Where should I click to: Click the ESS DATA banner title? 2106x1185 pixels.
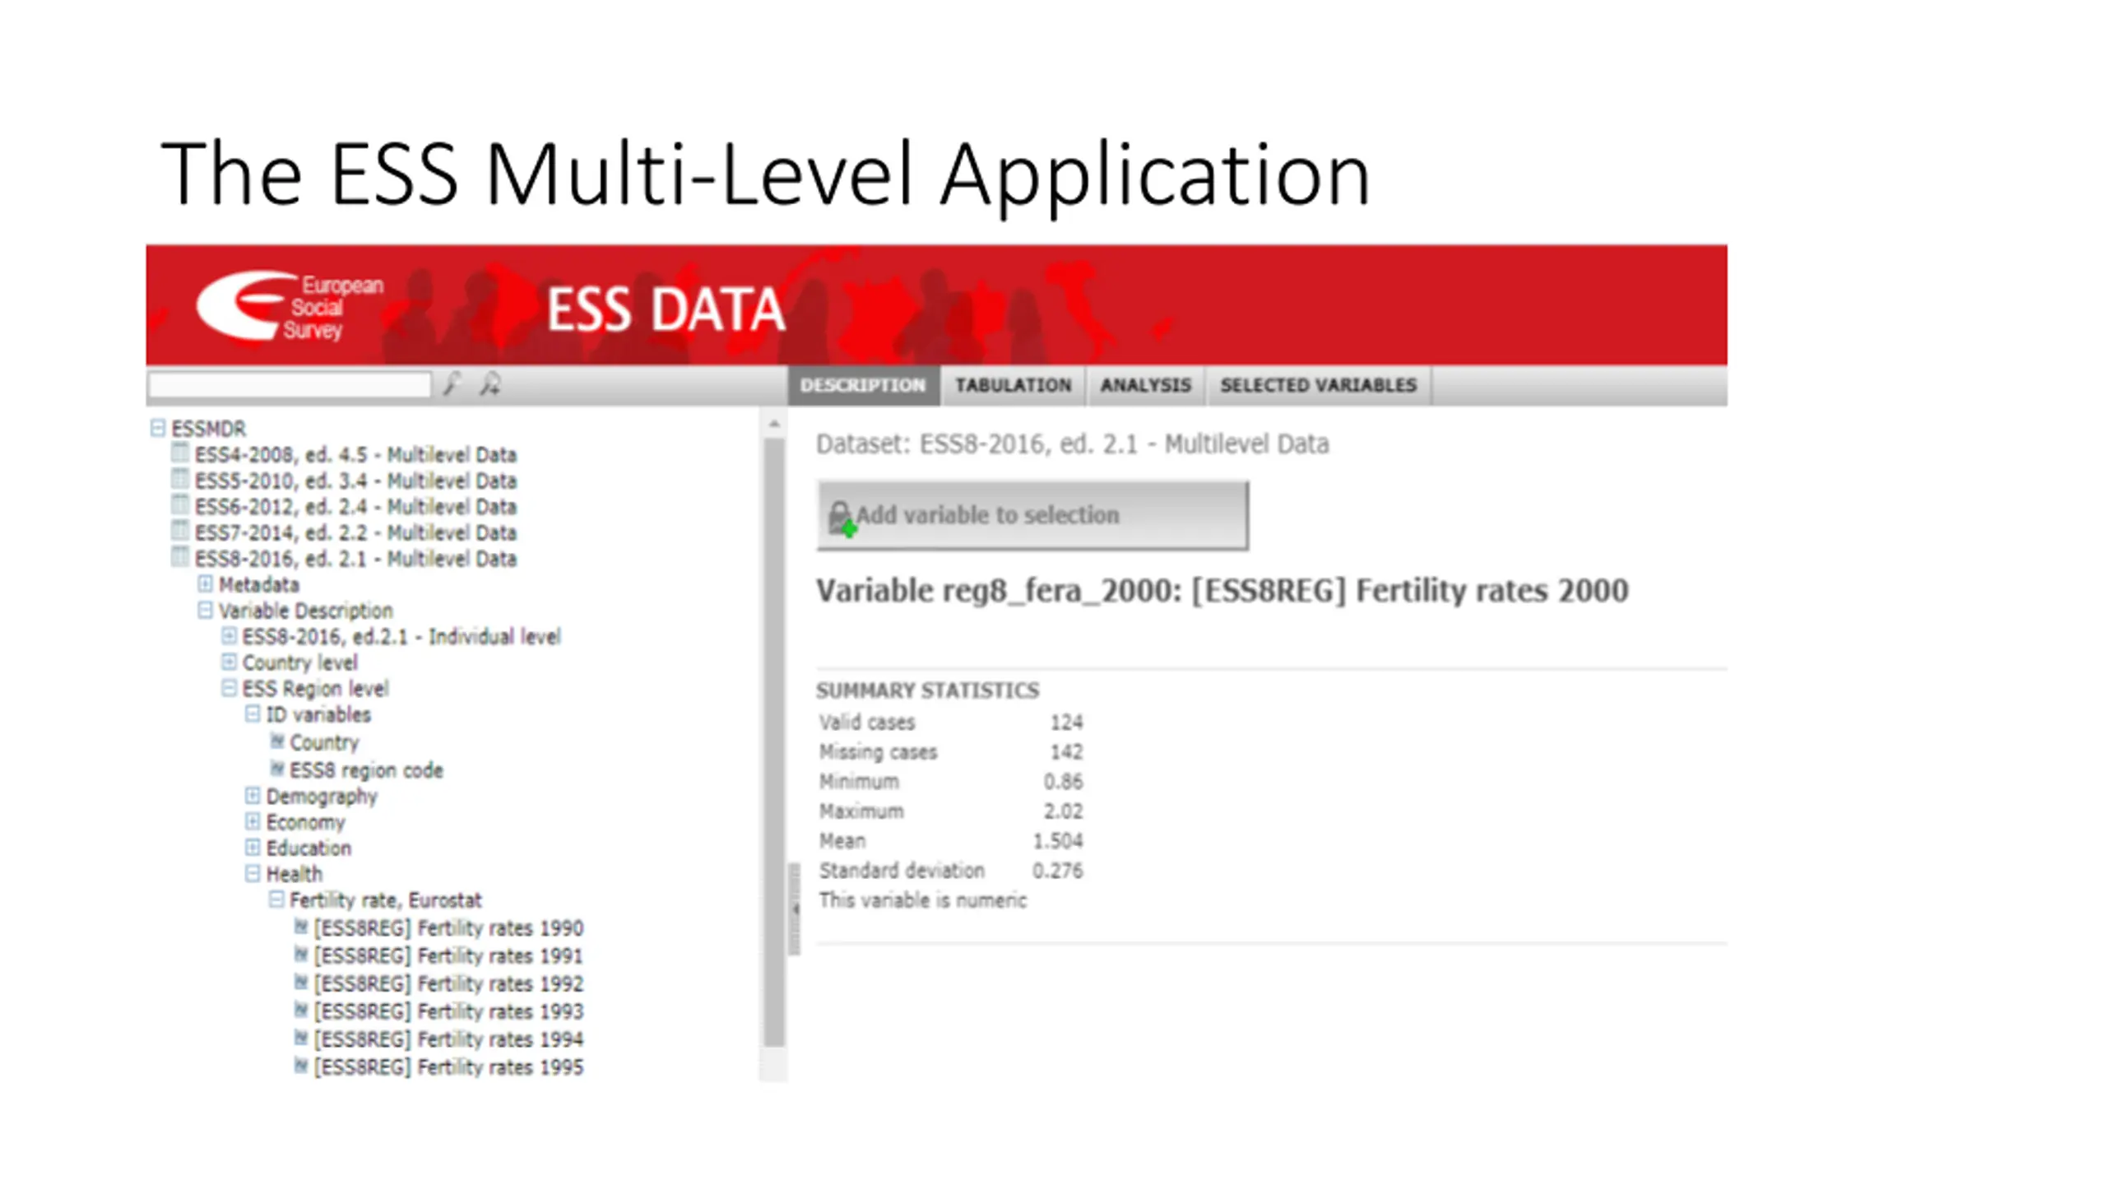click(x=666, y=309)
